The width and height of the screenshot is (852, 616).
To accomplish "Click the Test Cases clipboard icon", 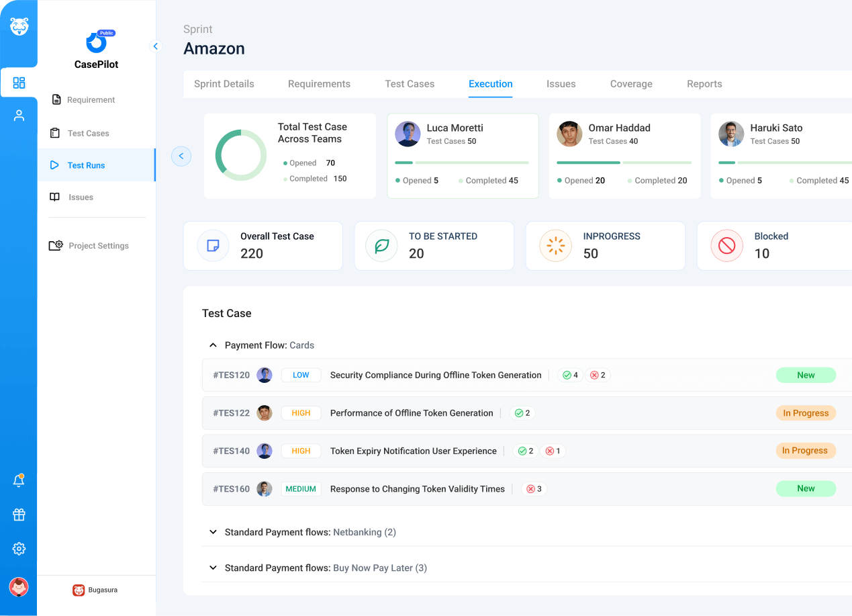I will pyautogui.click(x=55, y=133).
